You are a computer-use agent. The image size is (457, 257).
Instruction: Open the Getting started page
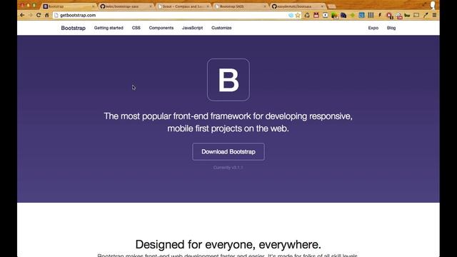coord(109,28)
